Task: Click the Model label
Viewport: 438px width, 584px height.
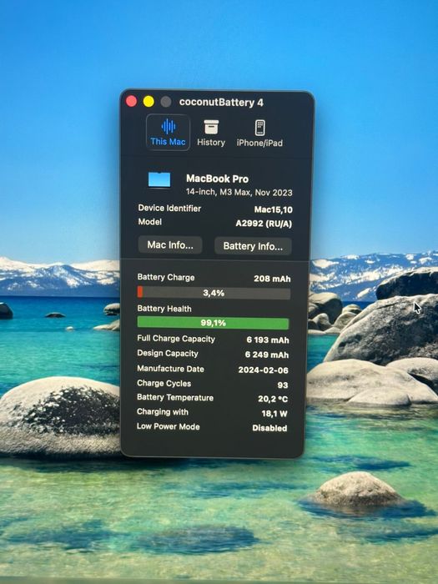Action: (149, 222)
